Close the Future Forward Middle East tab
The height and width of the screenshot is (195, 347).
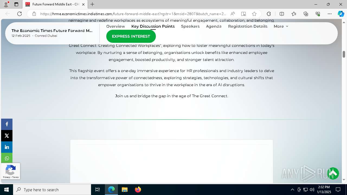(83, 4)
